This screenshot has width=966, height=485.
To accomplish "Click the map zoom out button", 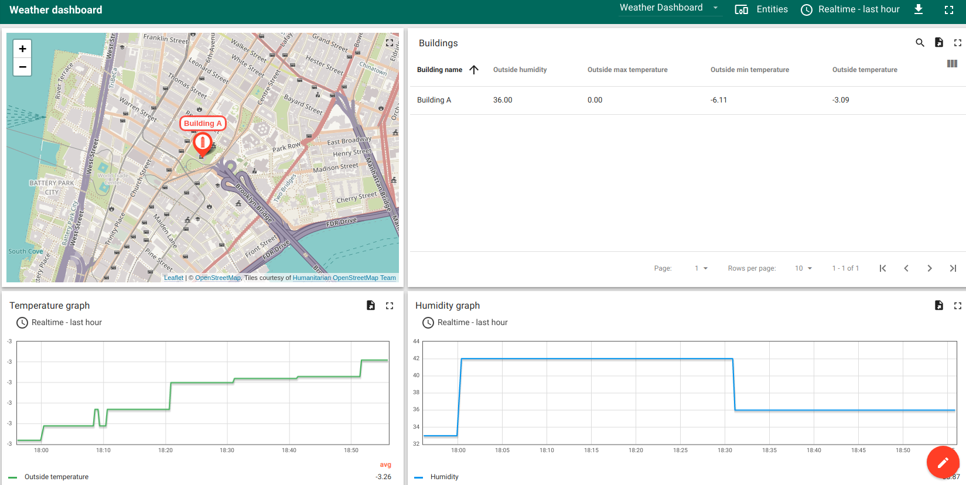I will coord(22,67).
